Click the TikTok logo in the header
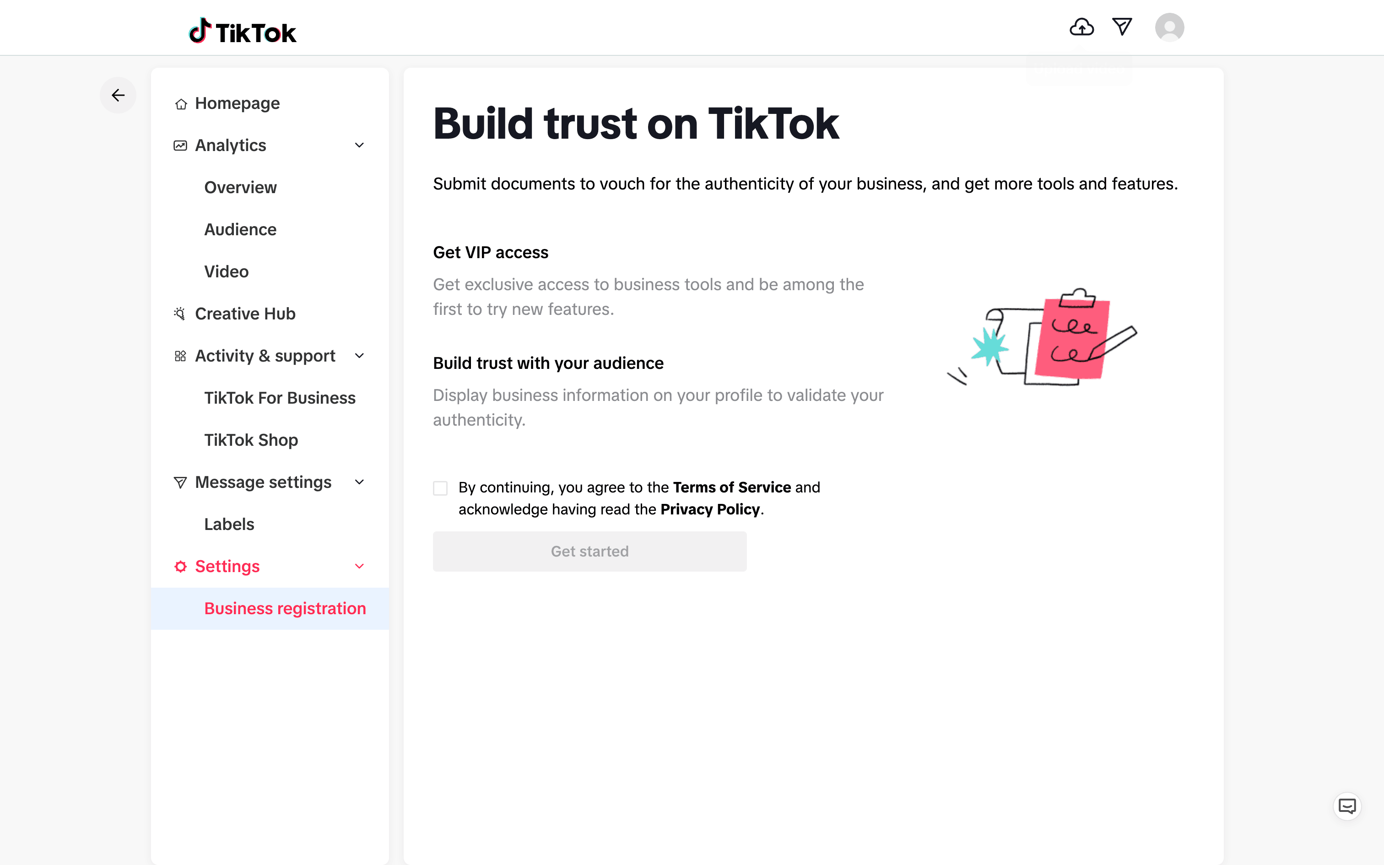The width and height of the screenshot is (1384, 865). tap(243, 32)
